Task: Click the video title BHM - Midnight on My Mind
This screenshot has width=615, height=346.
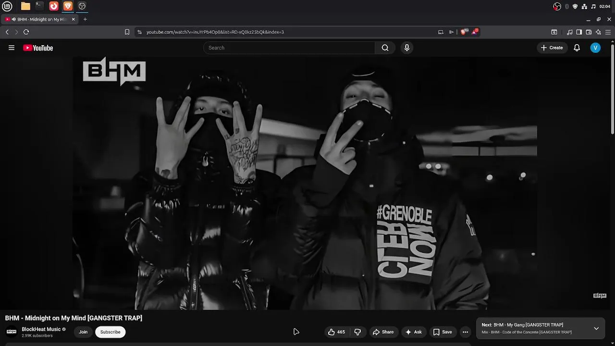Action: click(x=74, y=318)
